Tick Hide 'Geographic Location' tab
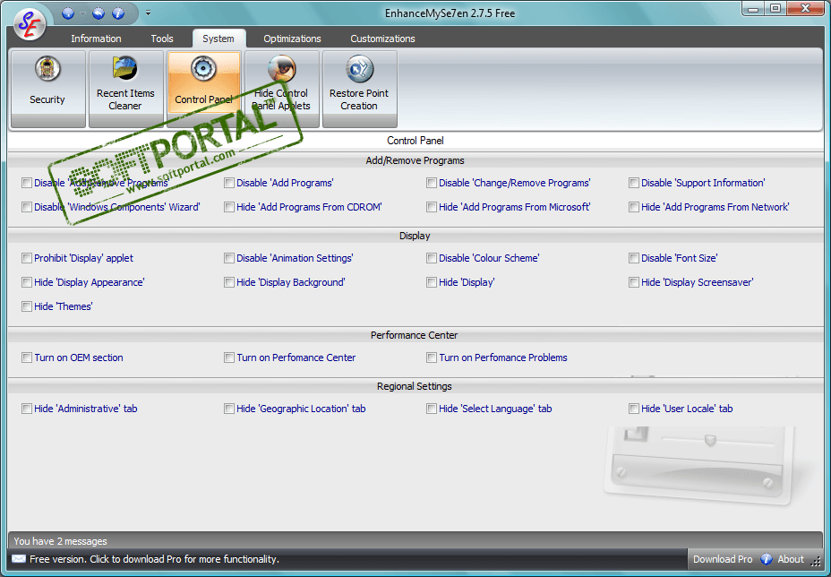This screenshot has height=577, width=831. 229,409
